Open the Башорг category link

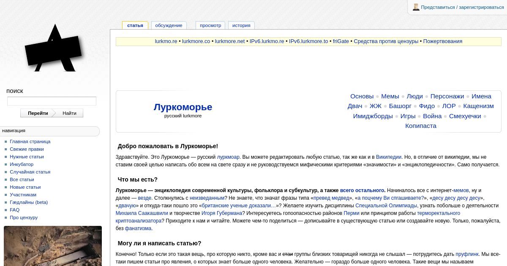400,106
